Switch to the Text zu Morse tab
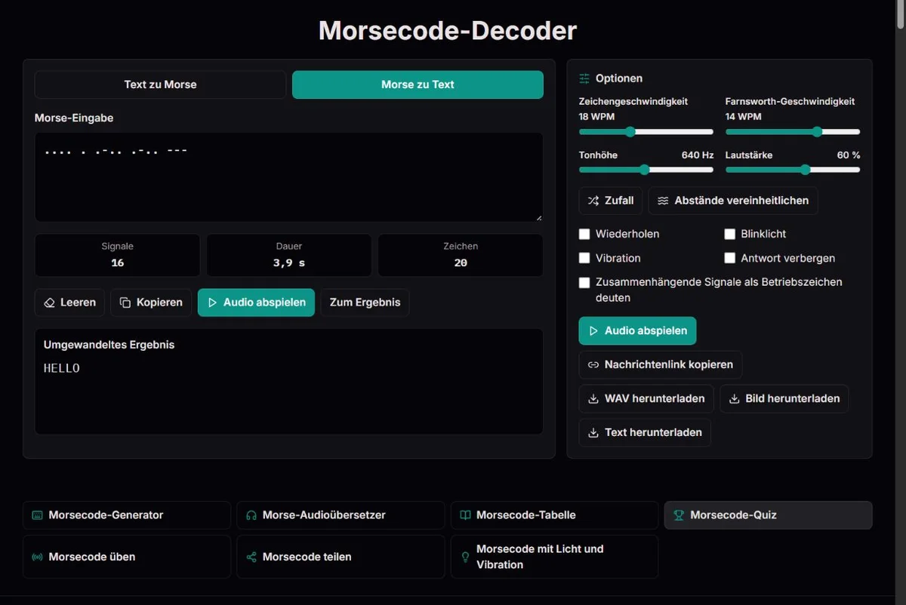 (160, 84)
